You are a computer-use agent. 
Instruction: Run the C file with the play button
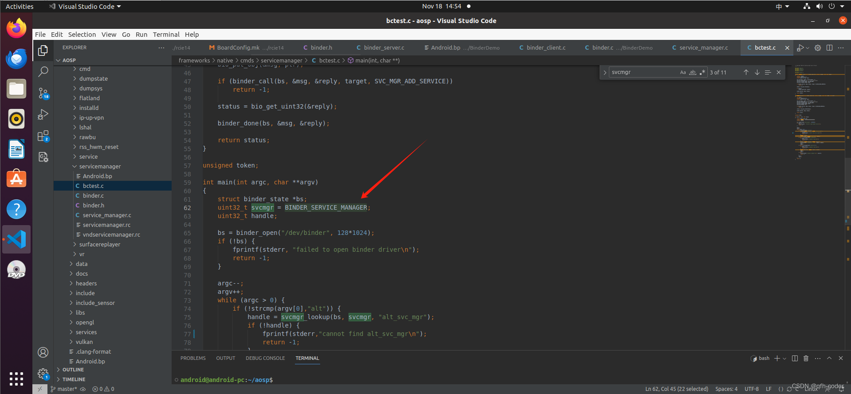(x=800, y=48)
